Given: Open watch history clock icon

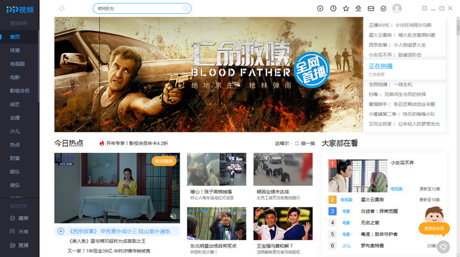Looking at the screenshot, I should (x=333, y=9).
